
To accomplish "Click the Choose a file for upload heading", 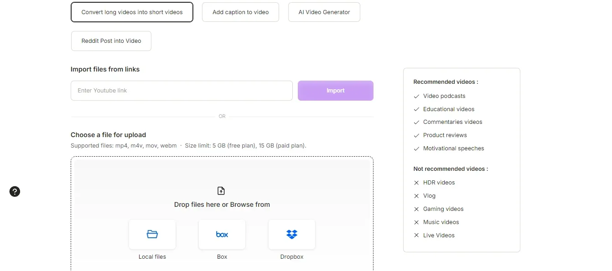I will [108, 135].
